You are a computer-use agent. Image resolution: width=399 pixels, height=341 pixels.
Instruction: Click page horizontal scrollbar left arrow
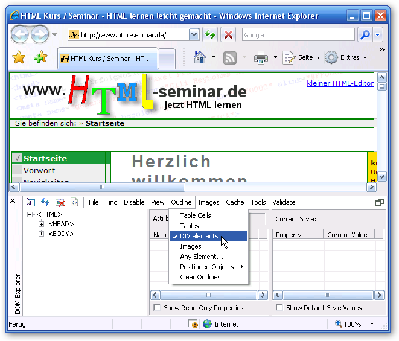point(14,187)
